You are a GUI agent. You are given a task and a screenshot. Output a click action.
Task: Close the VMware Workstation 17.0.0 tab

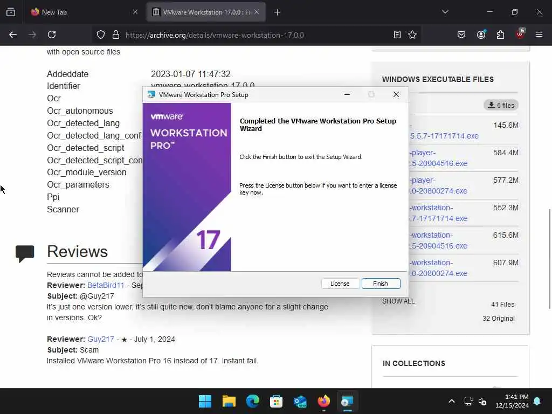[257, 12]
